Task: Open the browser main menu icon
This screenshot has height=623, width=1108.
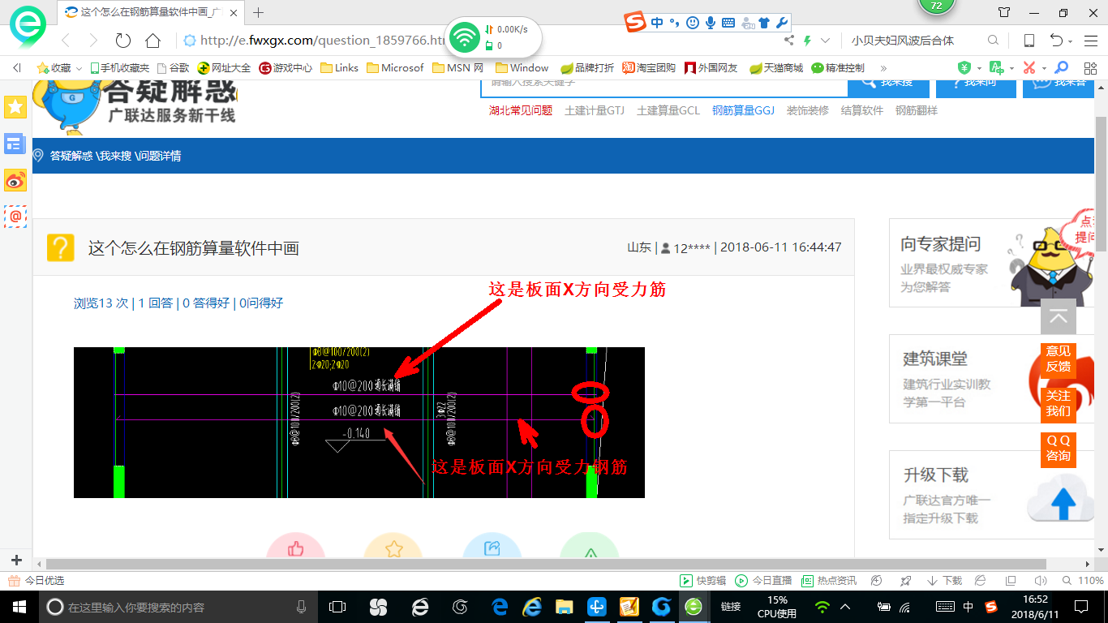Action: 1089,41
